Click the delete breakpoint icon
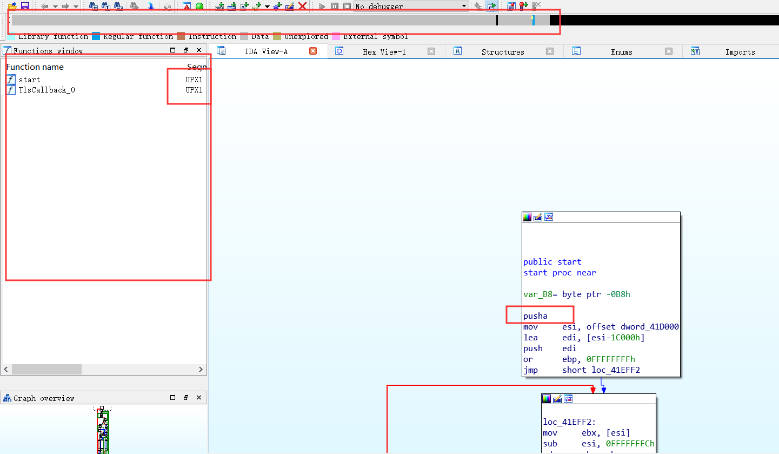 point(536,6)
